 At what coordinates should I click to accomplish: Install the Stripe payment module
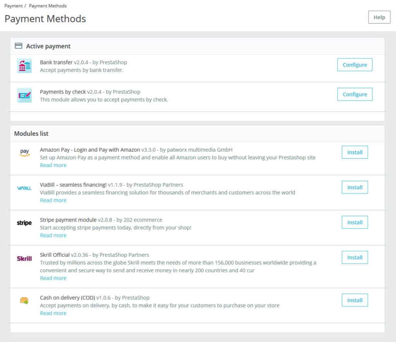355,222
